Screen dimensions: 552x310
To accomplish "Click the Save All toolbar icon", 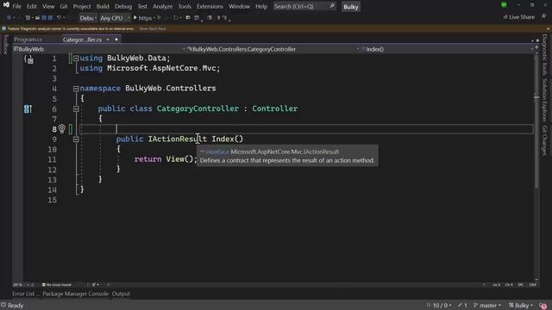I will coord(50,17).
